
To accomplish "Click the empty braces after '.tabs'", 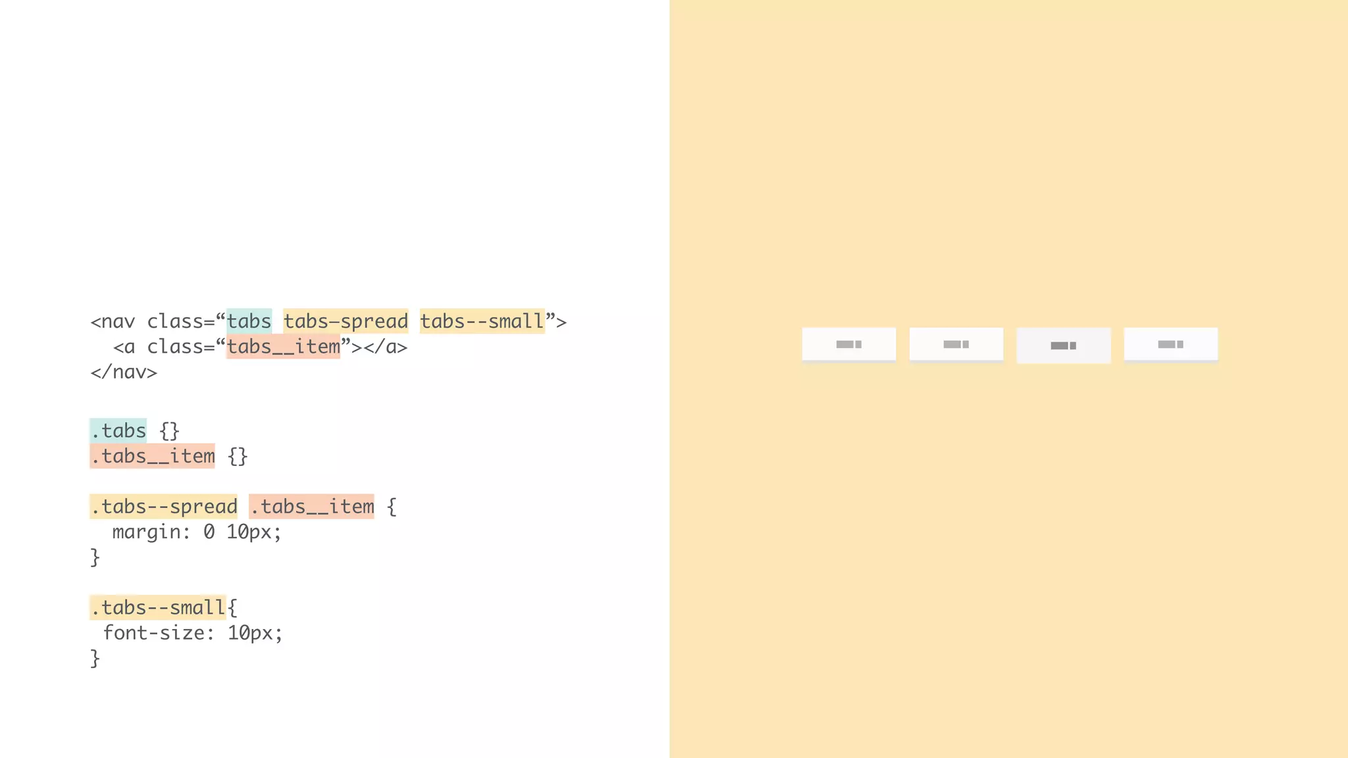I will tap(169, 432).
